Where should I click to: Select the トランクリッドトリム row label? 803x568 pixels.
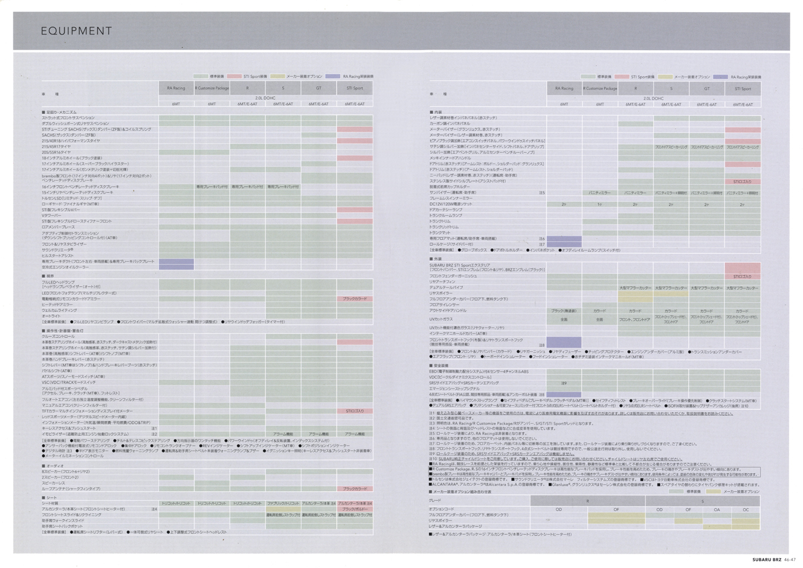444,227
